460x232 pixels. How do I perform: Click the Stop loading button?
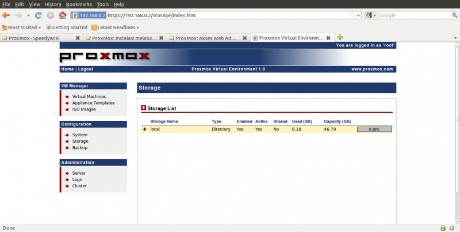51,15
